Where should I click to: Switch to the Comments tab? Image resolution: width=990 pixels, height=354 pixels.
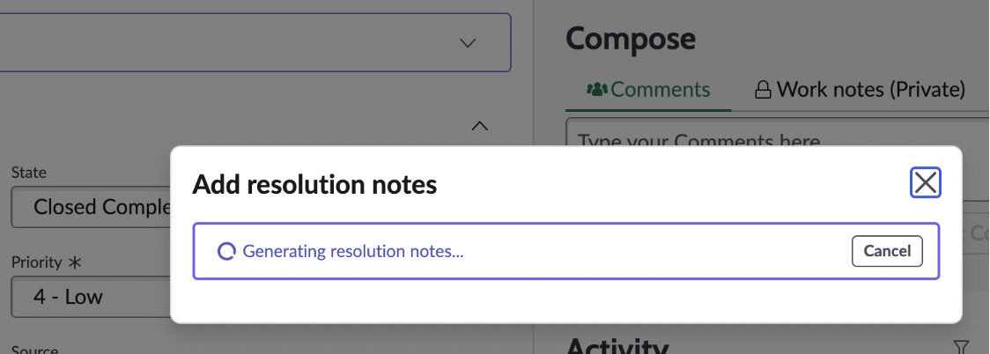tap(648, 90)
